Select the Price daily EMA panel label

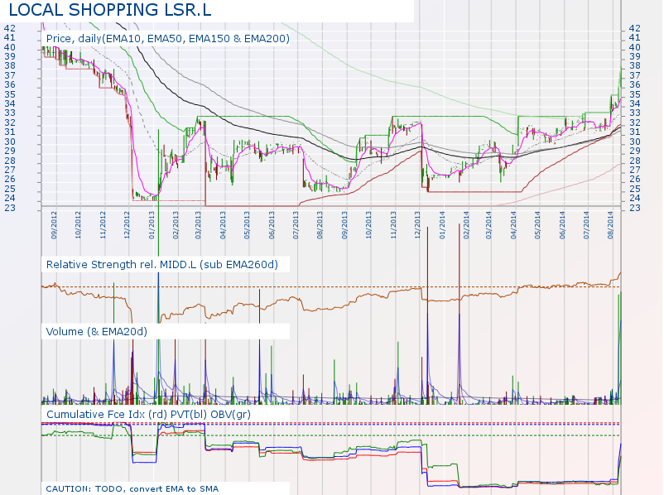tap(167, 38)
